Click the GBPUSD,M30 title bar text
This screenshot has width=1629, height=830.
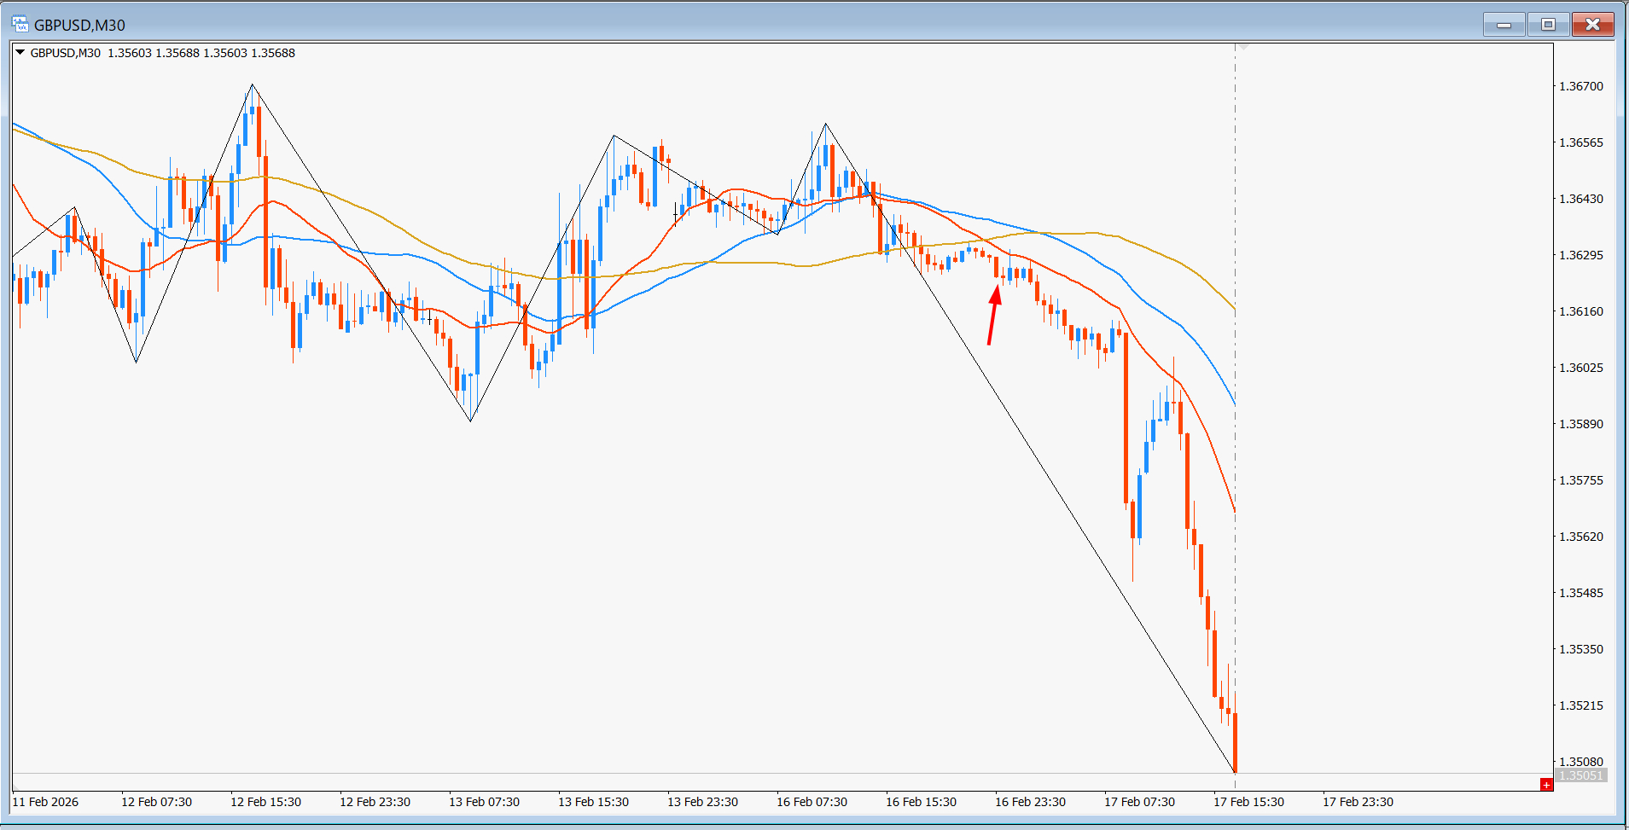pyautogui.click(x=79, y=25)
